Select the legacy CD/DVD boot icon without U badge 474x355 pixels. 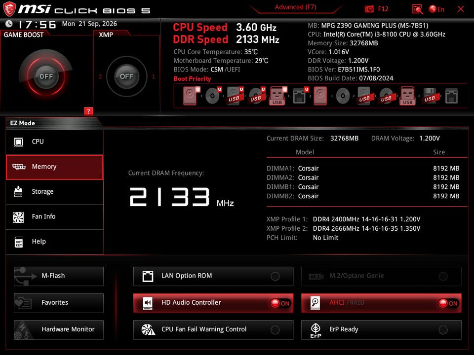[343, 96]
